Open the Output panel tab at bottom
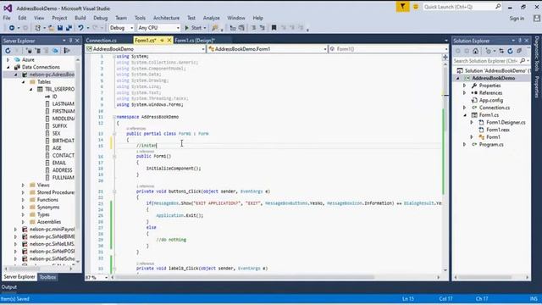Screen dimensions: 542x305 9,287
